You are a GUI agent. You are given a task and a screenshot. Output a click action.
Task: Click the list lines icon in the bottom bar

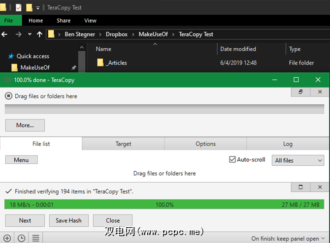click(36, 238)
